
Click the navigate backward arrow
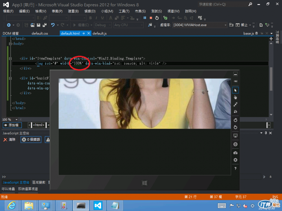[x=8, y=25]
